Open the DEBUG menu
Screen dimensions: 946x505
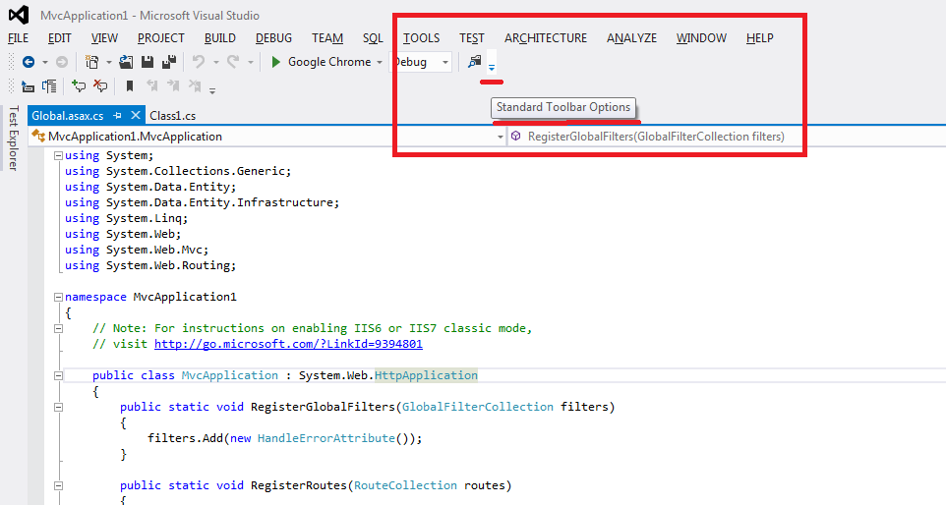point(274,38)
